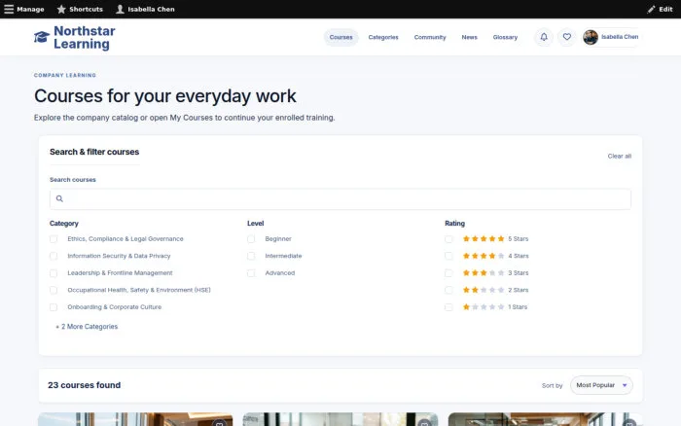Click the Isabella Chen name in header
The height and width of the screenshot is (426, 681).
pos(620,37)
